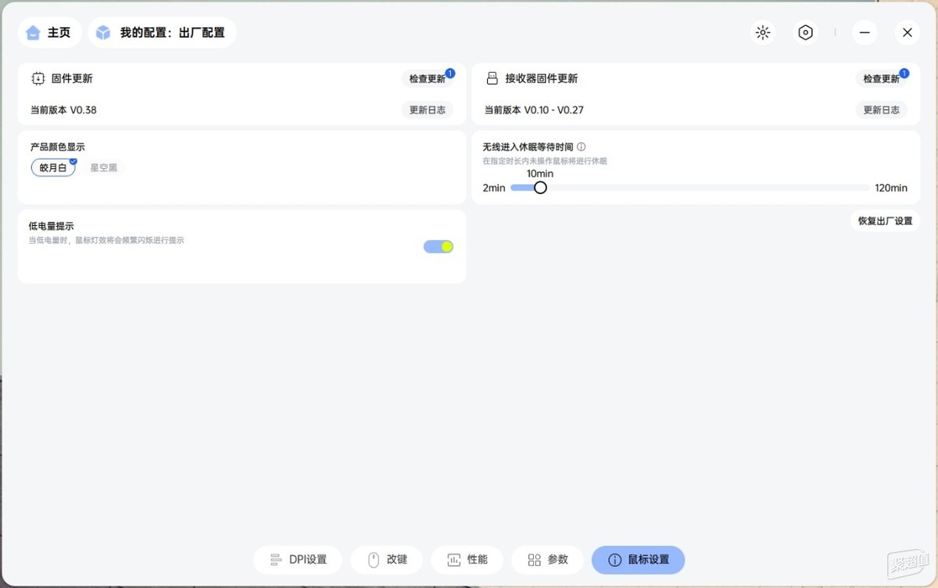Image resolution: width=938 pixels, height=588 pixels.
Task: Close the mouse settings window
Action: pyautogui.click(x=907, y=33)
